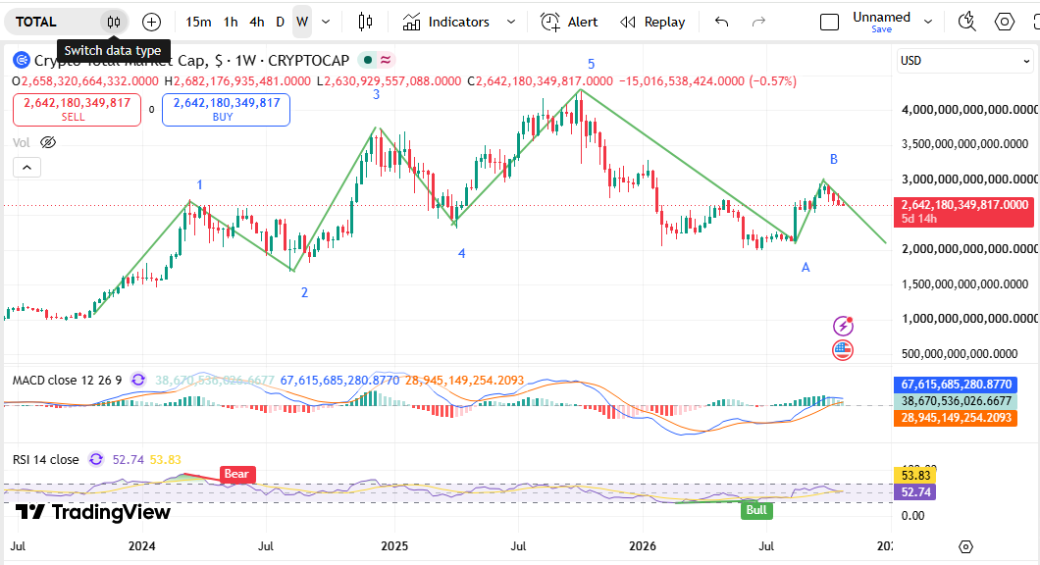Open quick search lightning magnifier icon
This screenshot has height=565, width=1040.
tap(967, 22)
